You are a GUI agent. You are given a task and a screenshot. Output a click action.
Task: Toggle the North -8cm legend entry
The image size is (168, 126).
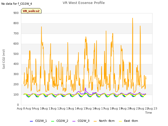click(x=104, y=121)
